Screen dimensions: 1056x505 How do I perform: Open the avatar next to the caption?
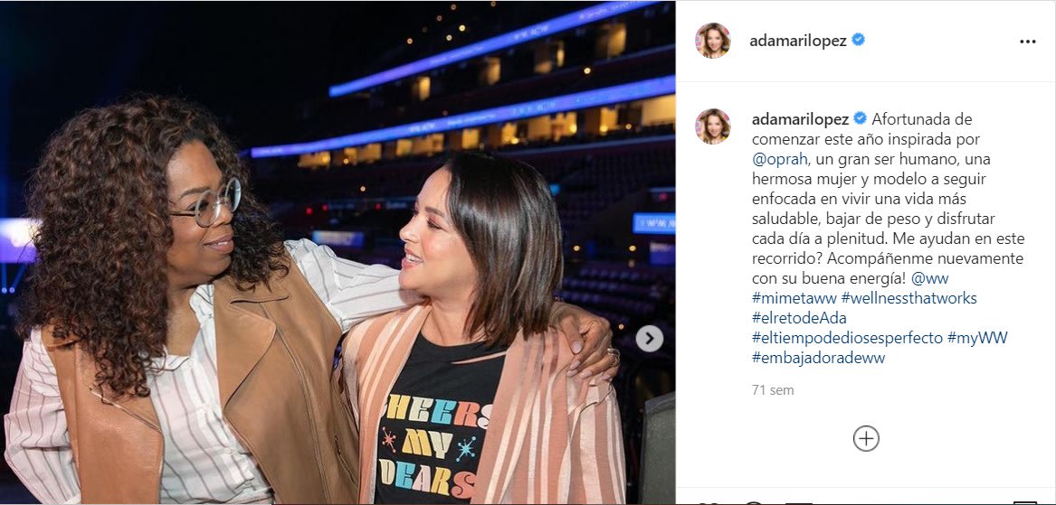pyautogui.click(x=712, y=126)
